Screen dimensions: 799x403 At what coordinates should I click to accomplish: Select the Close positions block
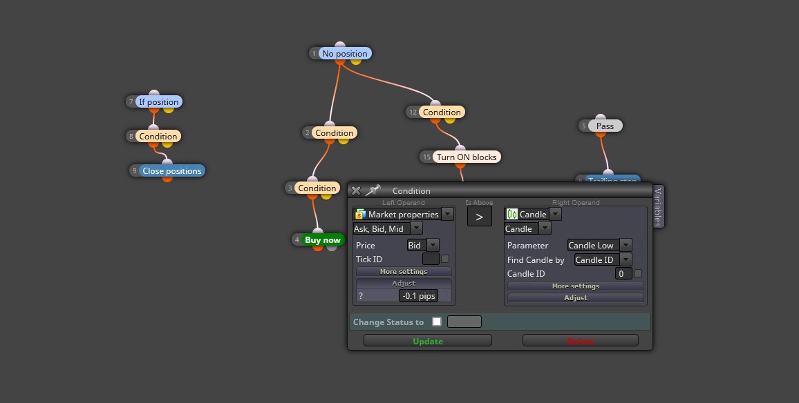pos(171,170)
